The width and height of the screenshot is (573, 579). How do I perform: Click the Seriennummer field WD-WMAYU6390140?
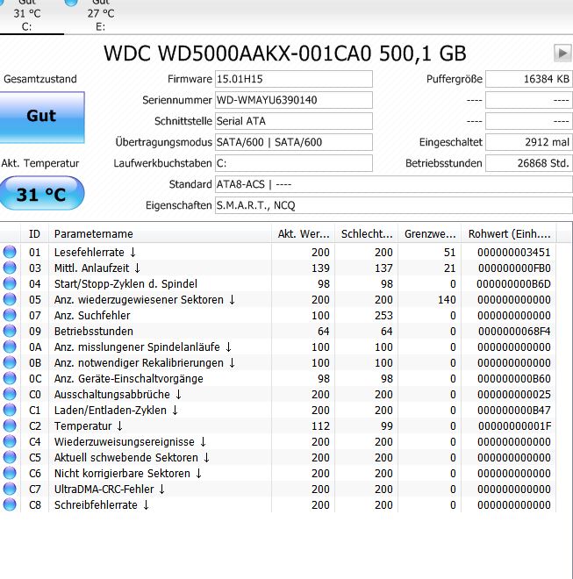(x=294, y=100)
